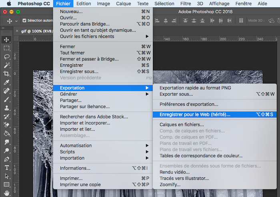Viewport: 280px width, 197px height.
Task: Open the Calque menu
Action: tap(123, 4)
